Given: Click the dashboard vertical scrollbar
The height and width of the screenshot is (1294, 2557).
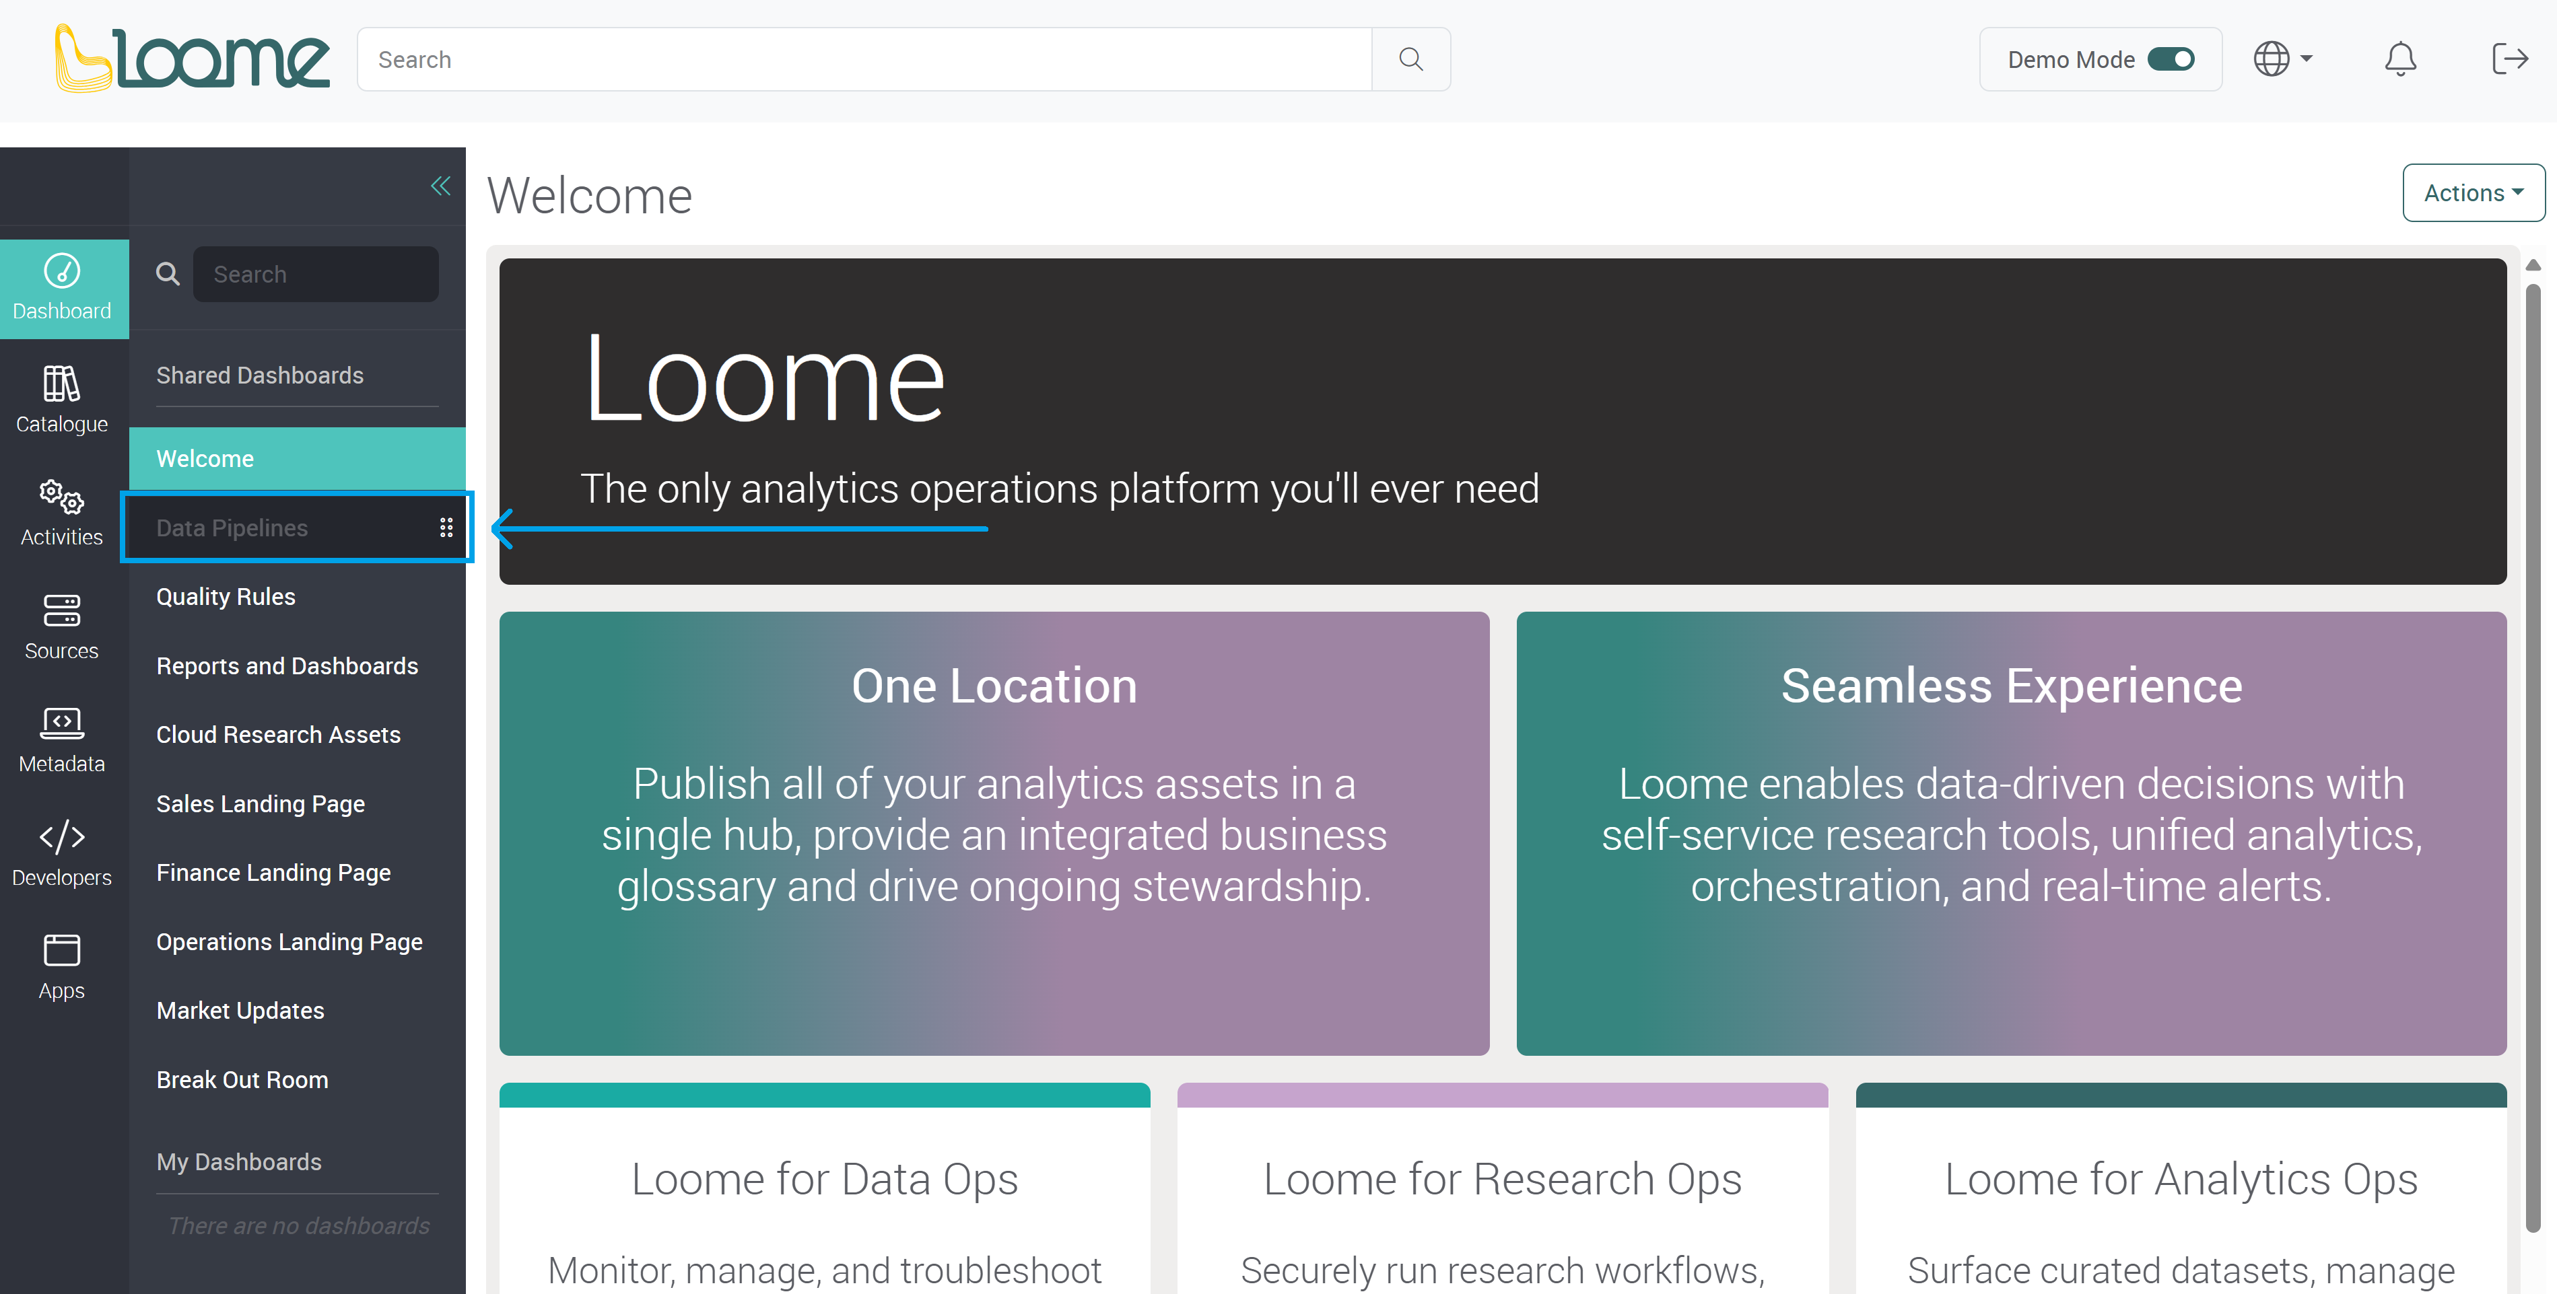Looking at the screenshot, I should coord(2533,759).
